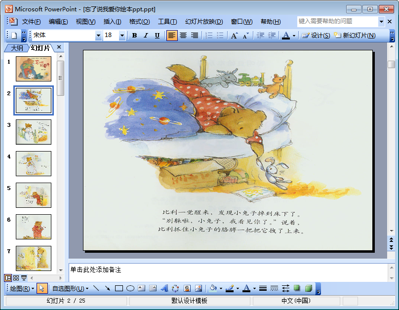Select slide 3 thumbnail
Viewport: 399px width, 310px height.
click(34, 132)
